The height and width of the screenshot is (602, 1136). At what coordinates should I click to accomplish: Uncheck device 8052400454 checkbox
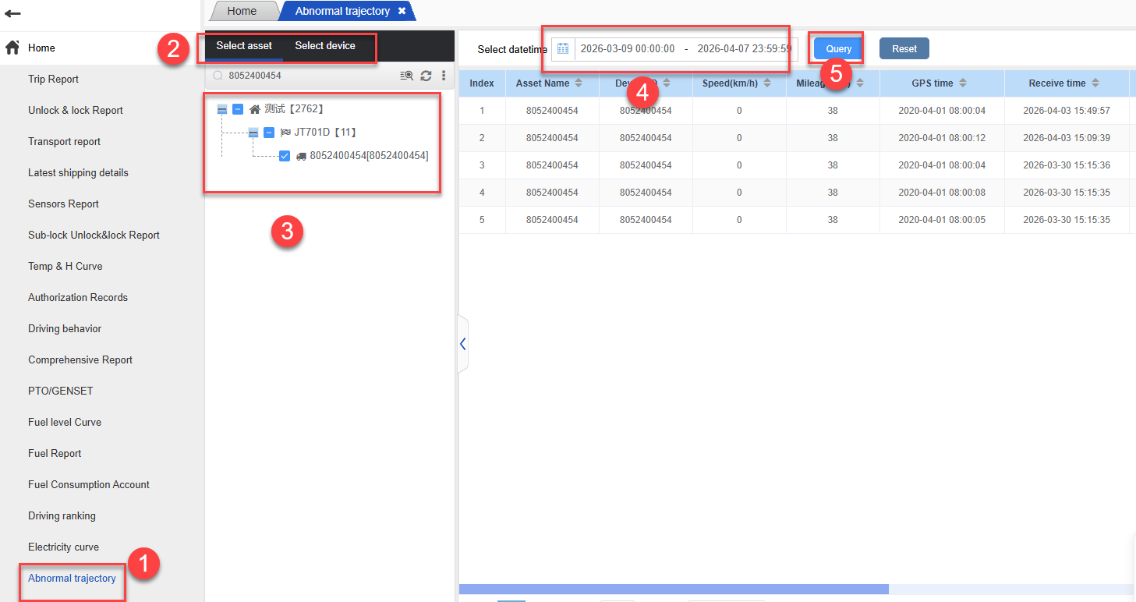point(285,156)
